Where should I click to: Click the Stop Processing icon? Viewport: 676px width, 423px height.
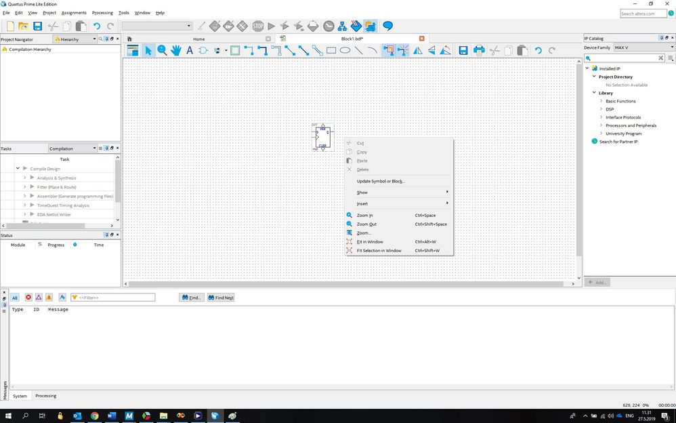point(257,26)
